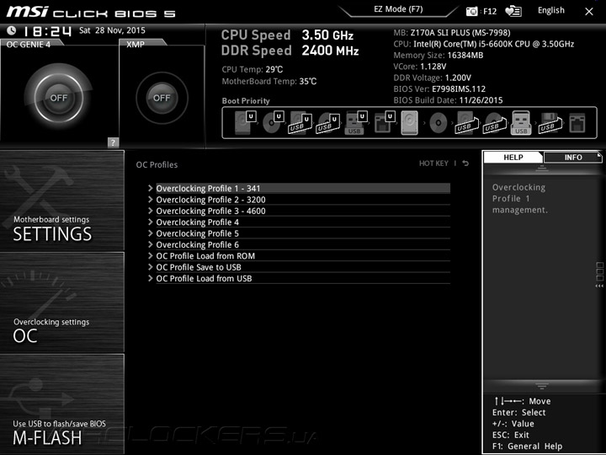Select the UEFI hard disk boot device icon
The image size is (606, 455).
point(245,123)
